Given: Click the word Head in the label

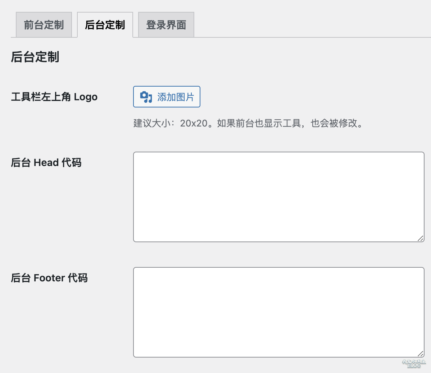Looking at the screenshot, I should click(46, 162).
